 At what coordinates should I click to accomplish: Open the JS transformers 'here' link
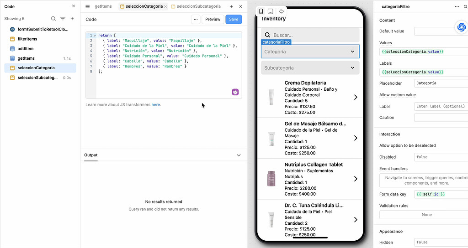point(156,105)
